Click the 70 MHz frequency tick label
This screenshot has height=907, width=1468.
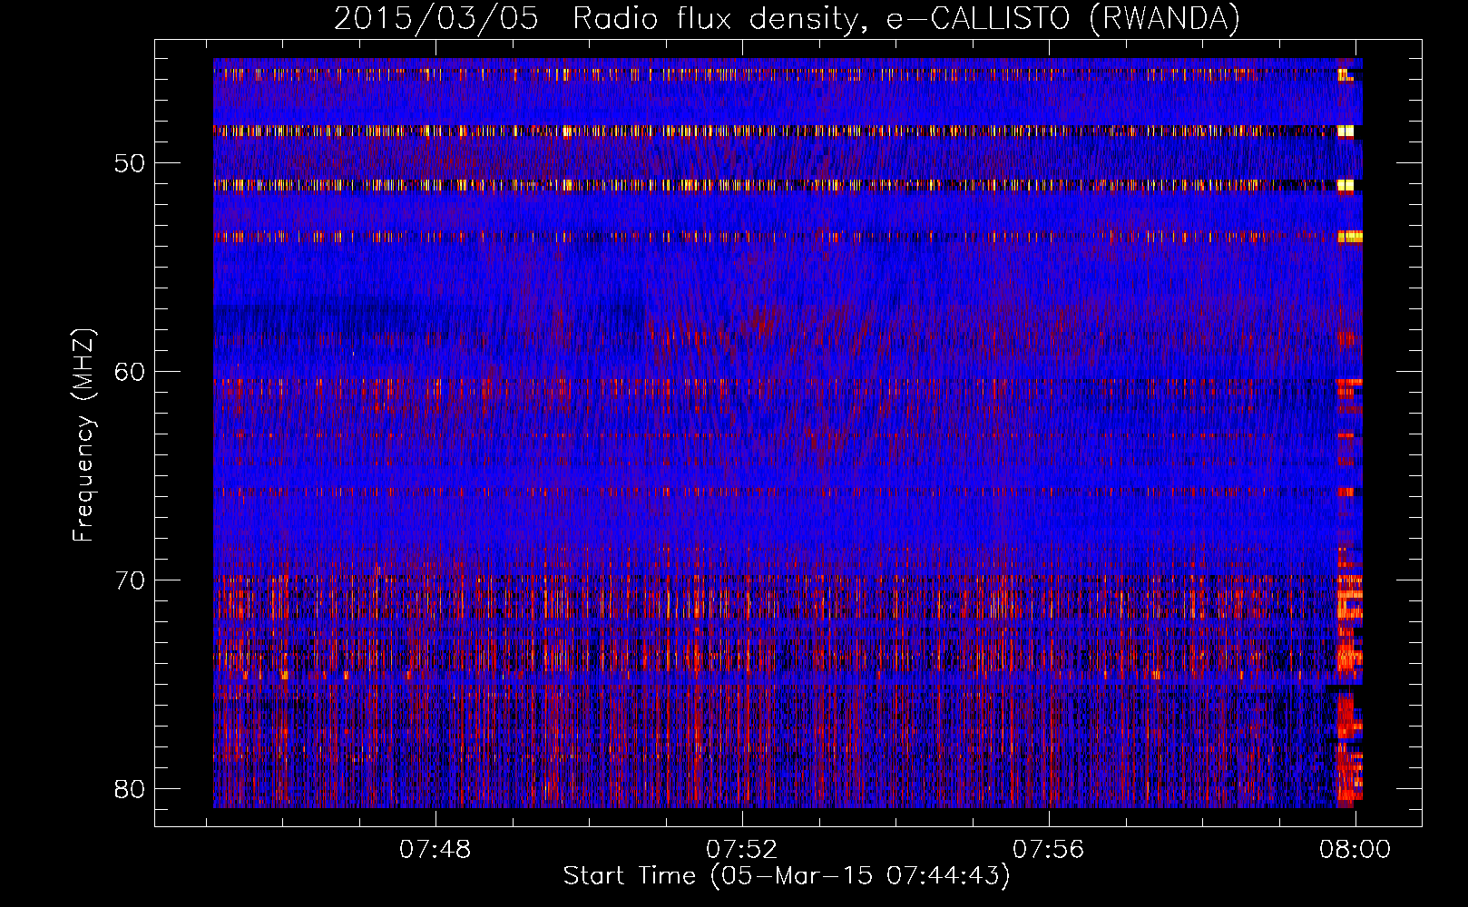click(x=130, y=580)
